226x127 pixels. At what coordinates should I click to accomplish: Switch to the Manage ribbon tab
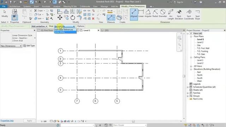[x=104, y=6]
